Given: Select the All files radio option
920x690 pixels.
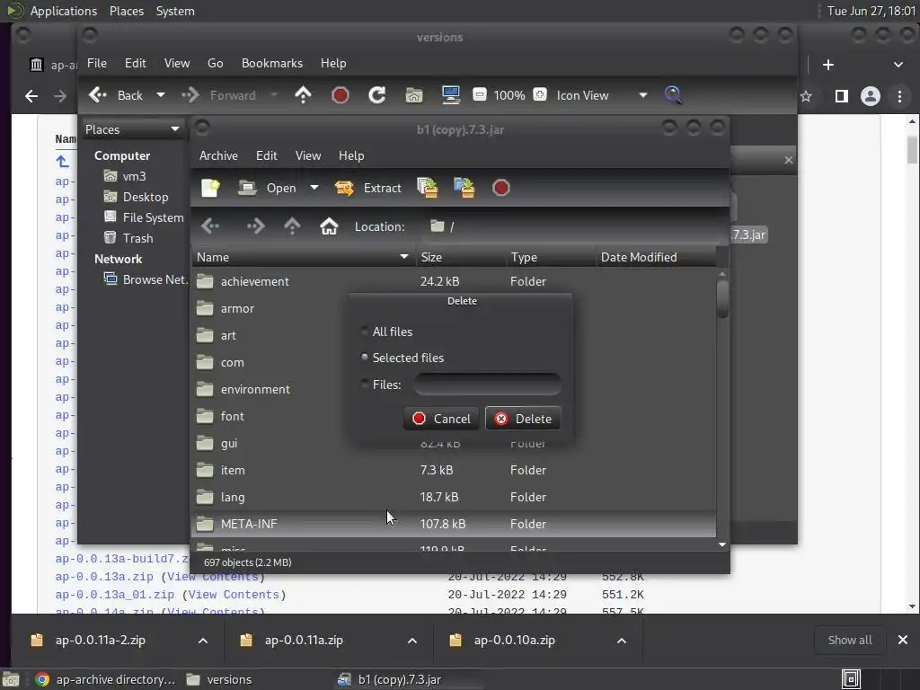Looking at the screenshot, I should point(365,331).
